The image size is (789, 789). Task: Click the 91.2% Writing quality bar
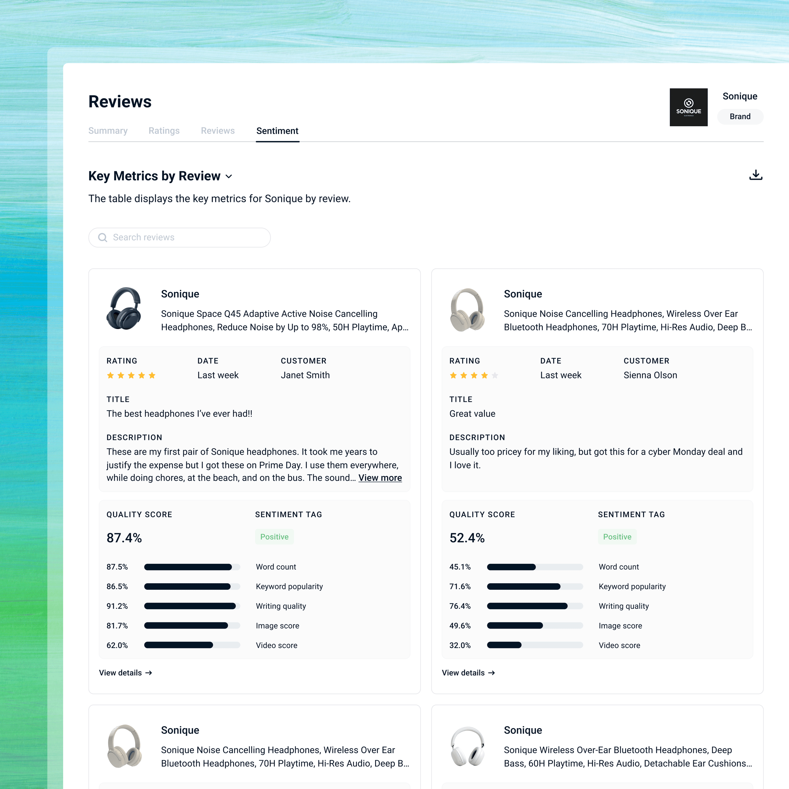point(192,606)
